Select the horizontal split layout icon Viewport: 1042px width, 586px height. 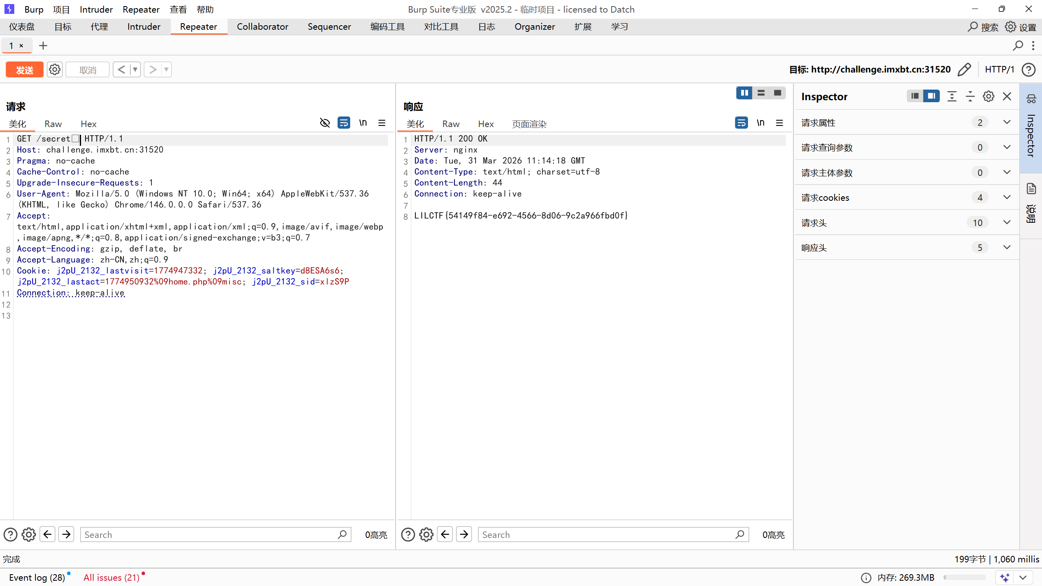pyautogui.click(x=761, y=93)
